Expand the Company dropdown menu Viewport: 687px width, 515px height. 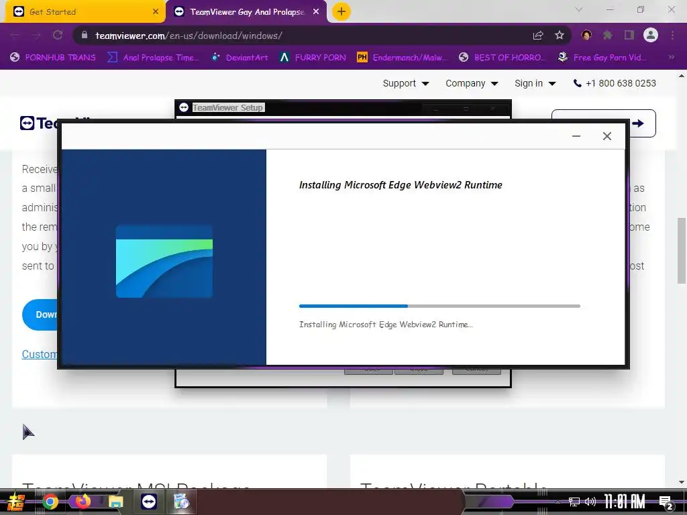472,83
